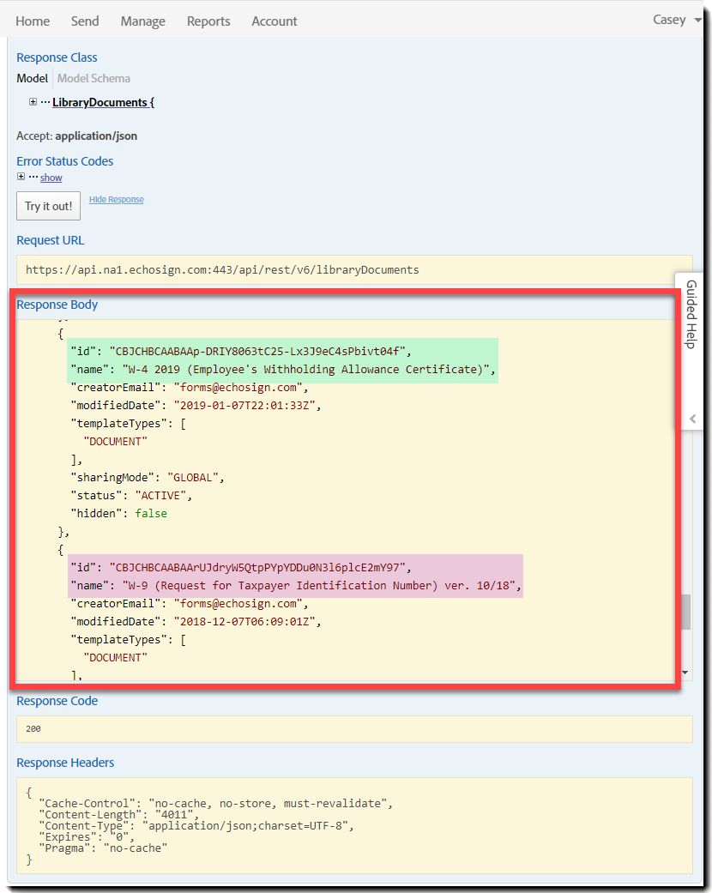712x893 pixels.
Task: Click the Content-Length 4011 header line
Action: (118, 814)
